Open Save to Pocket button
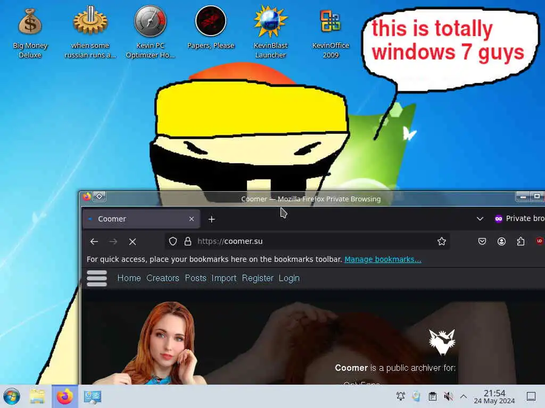Screen dimensions: 545x408 [482, 242]
